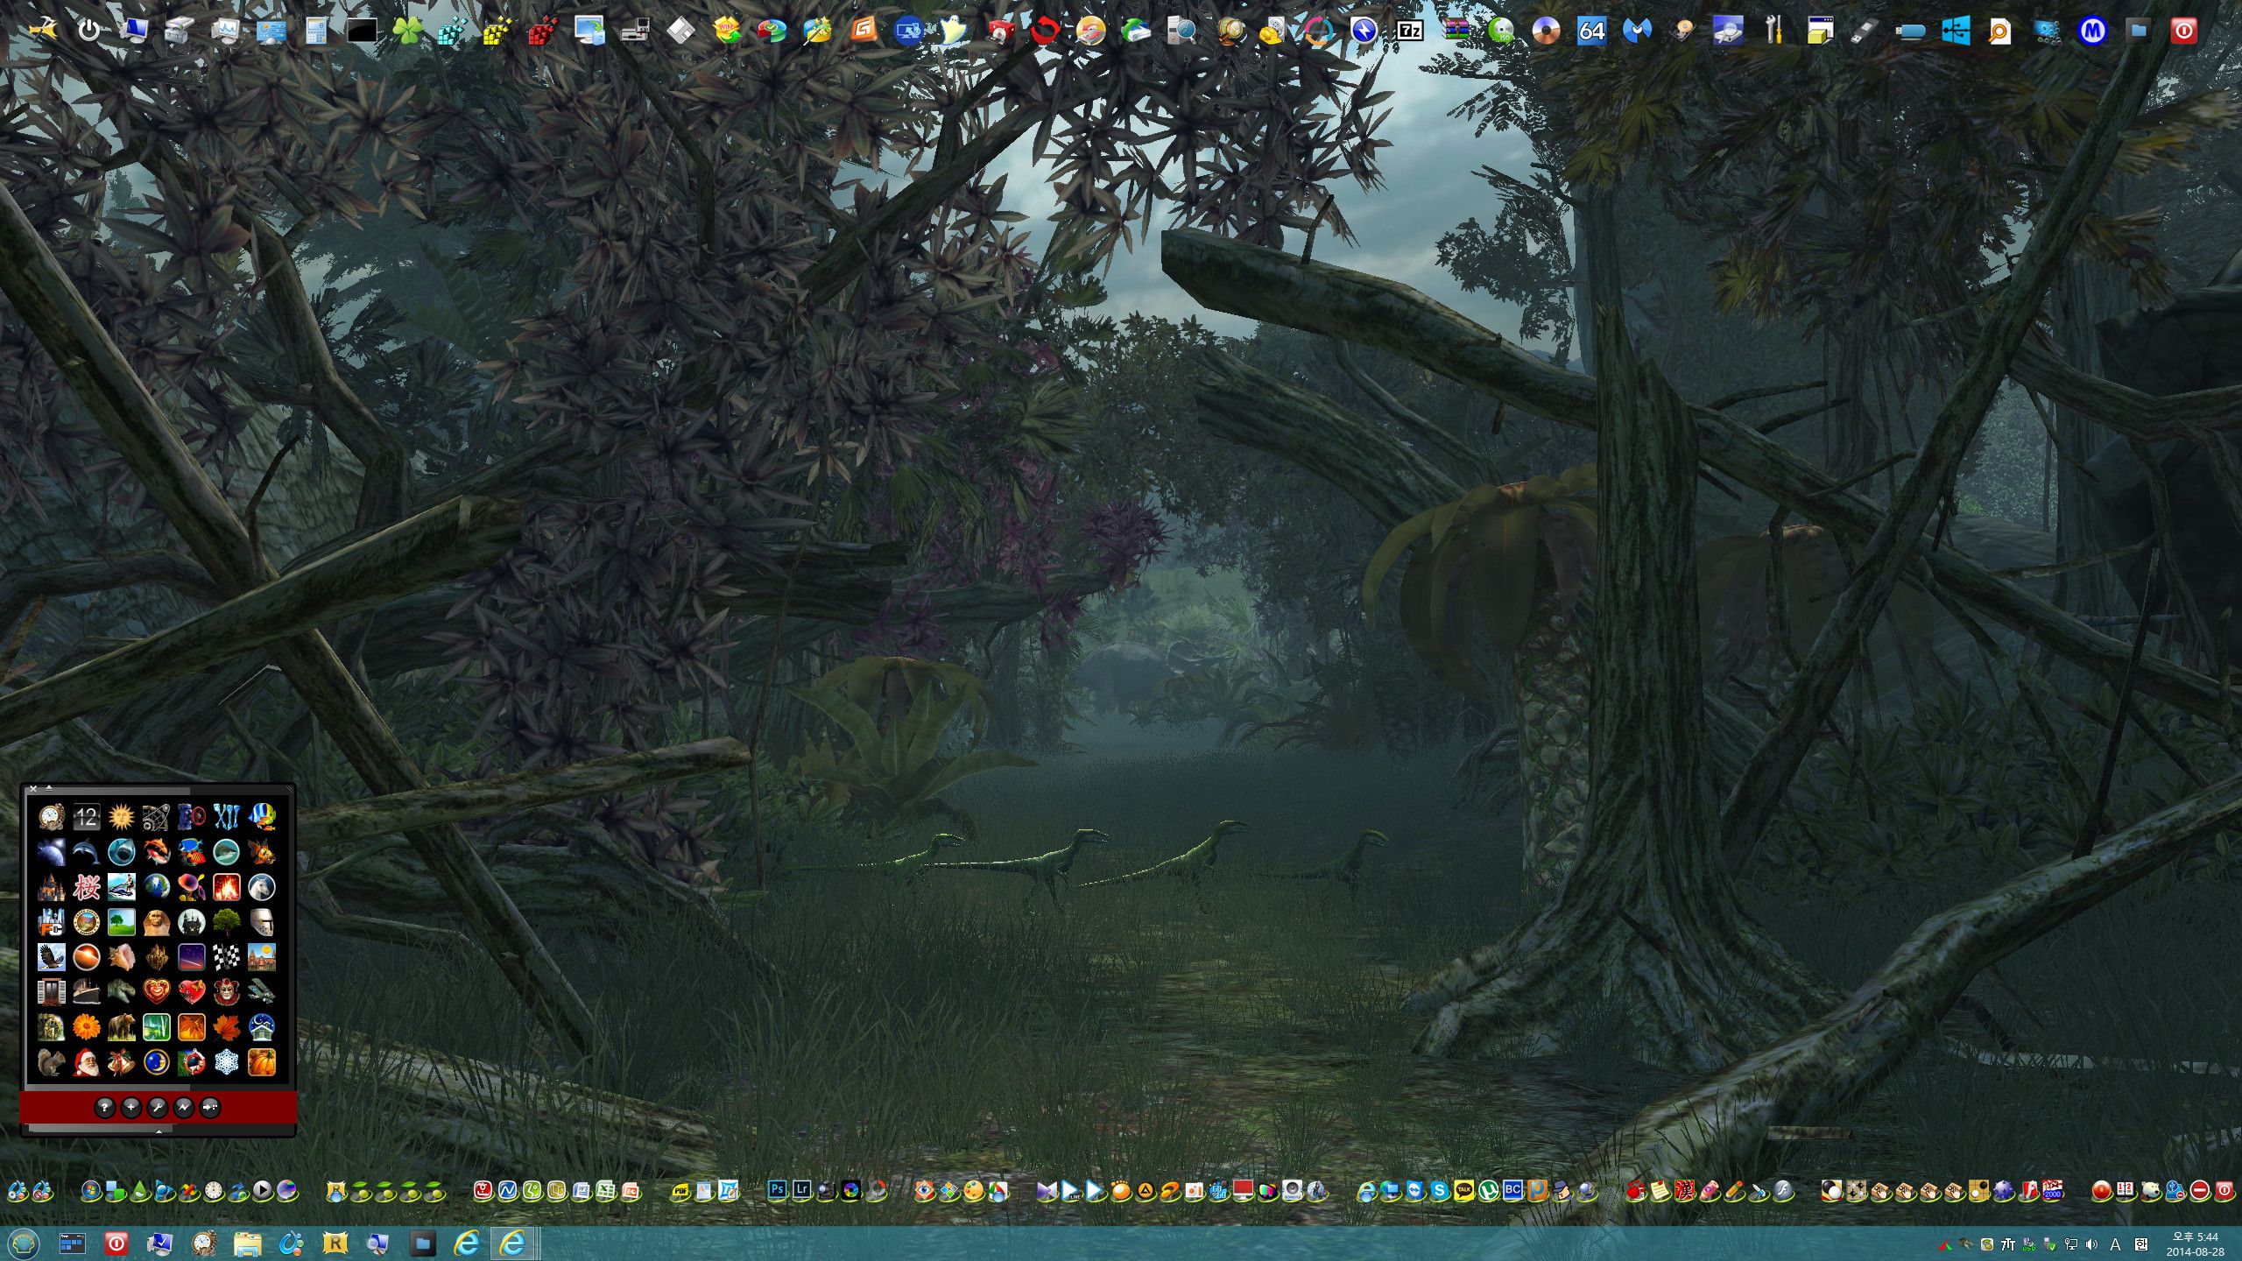Toggle the Korean input mode tray indicator

point(2140,1244)
